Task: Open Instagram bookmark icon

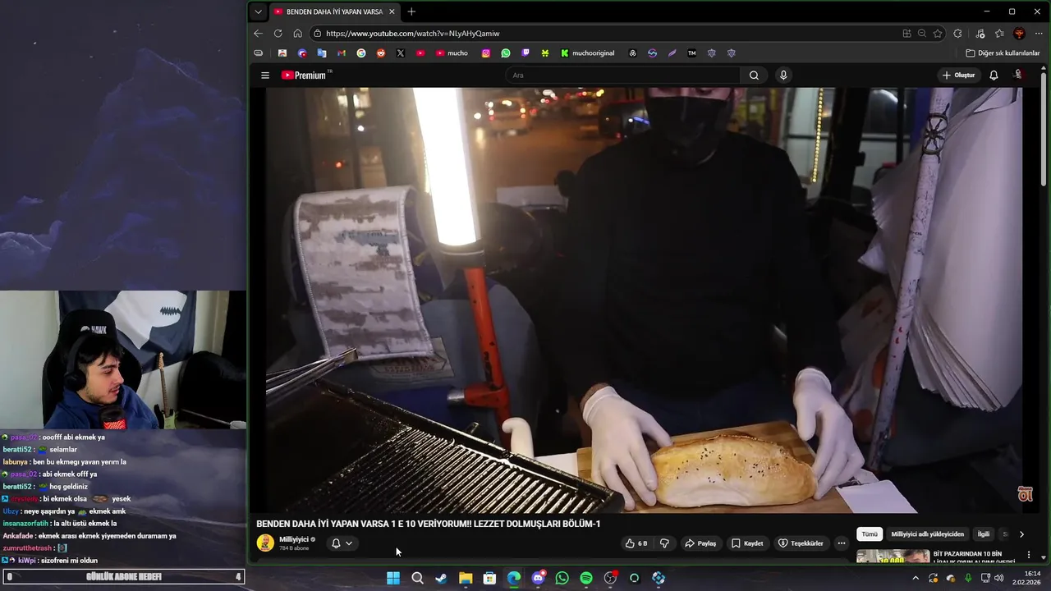Action: [486, 53]
